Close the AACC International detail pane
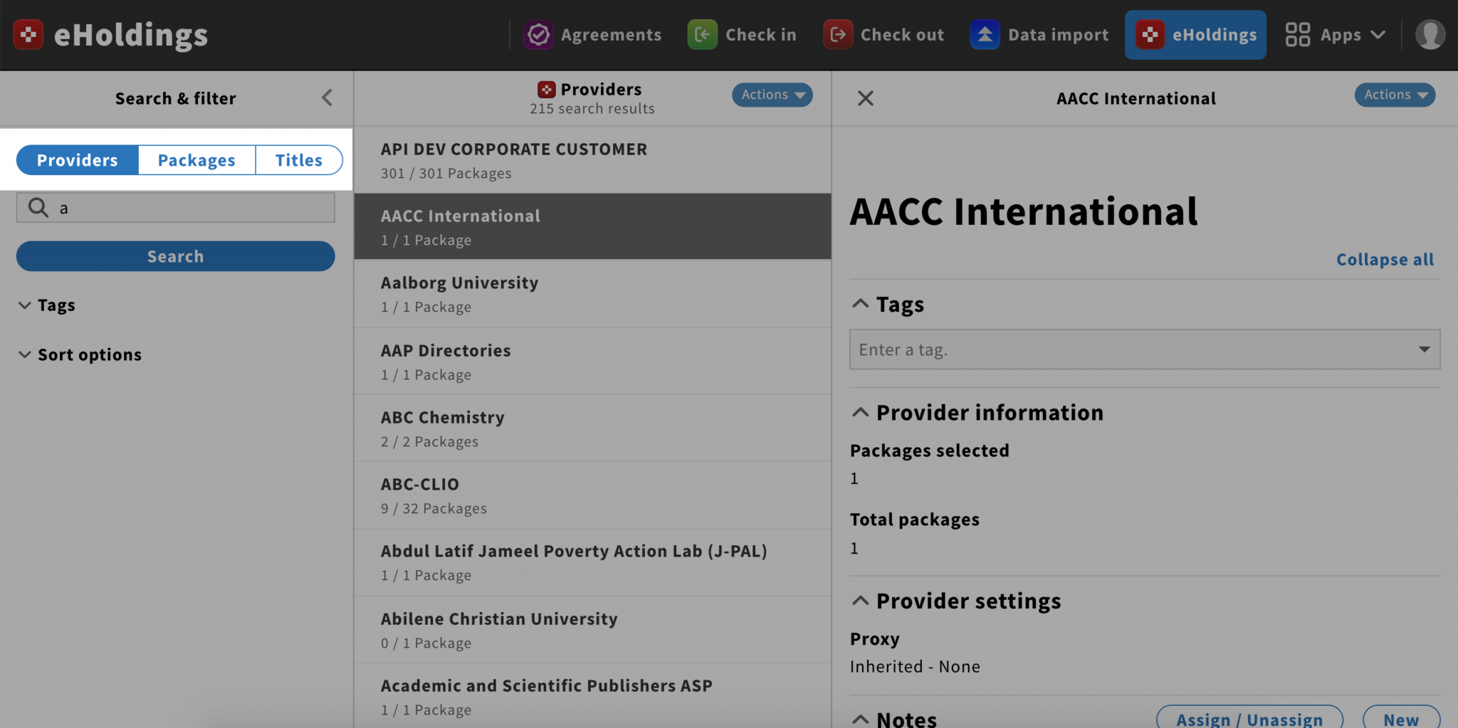Image resolution: width=1458 pixels, height=728 pixels. pos(865,98)
